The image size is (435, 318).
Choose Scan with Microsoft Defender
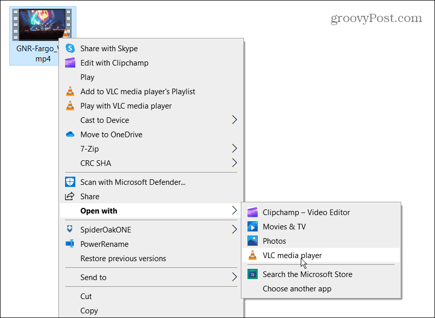click(x=151, y=182)
